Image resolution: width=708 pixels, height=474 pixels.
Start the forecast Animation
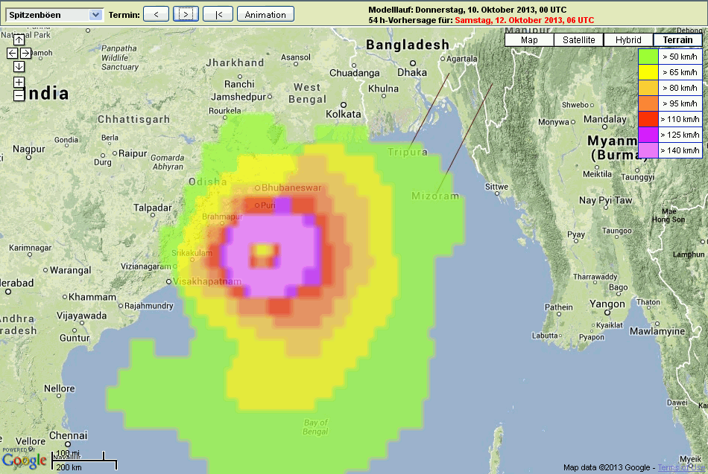(x=265, y=14)
